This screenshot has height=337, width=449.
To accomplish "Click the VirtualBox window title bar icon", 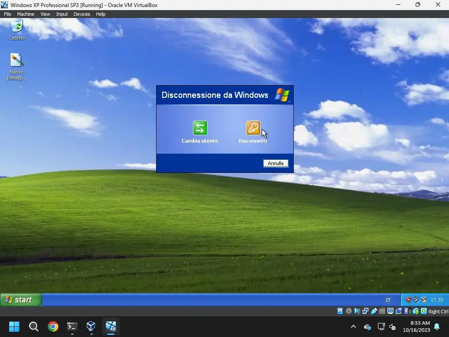I will [x=4, y=5].
